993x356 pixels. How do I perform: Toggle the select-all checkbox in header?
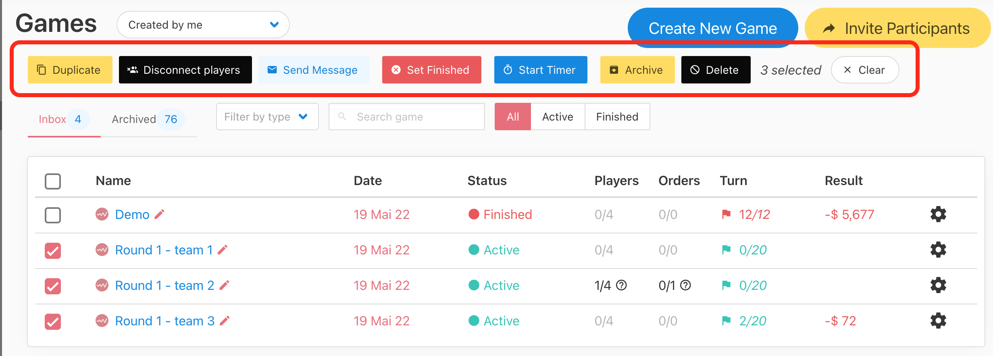click(x=53, y=181)
